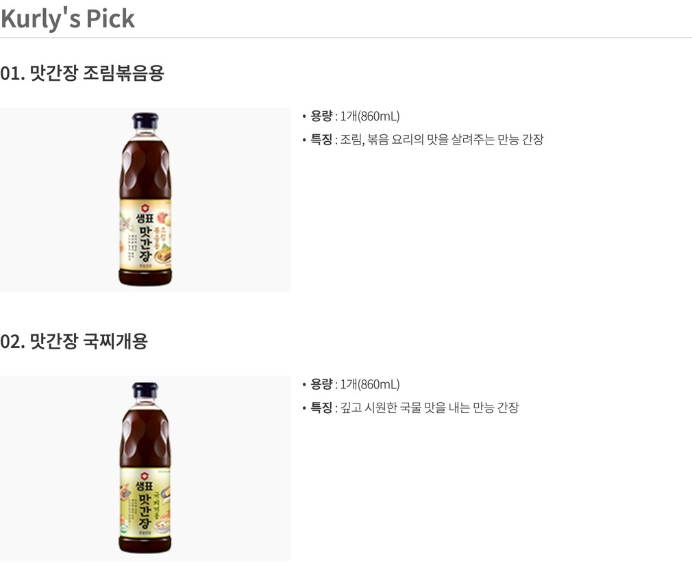The height and width of the screenshot is (574, 692).
Task: Select the 01. 맛간장 조림볶음용 title
Action: click(x=82, y=73)
